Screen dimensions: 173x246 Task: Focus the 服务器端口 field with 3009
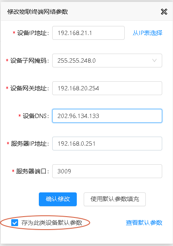click(x=107, y=171)
